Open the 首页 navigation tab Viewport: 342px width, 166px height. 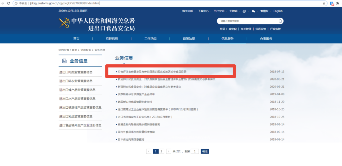(x=76, y=39)
